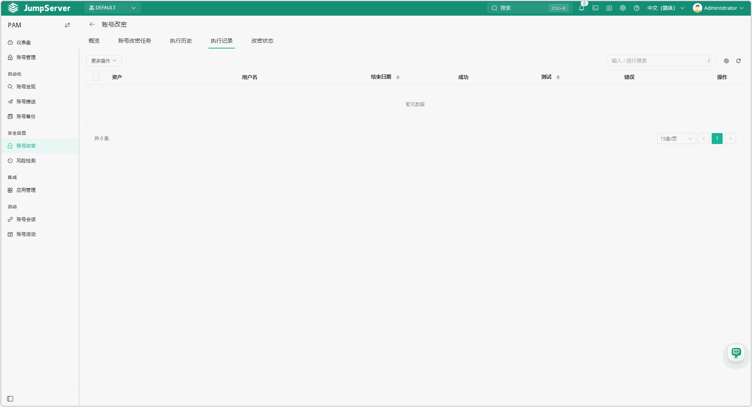Go back using the left arrow icon
Viewport: 752px width, 407px height.
(92, 24)
